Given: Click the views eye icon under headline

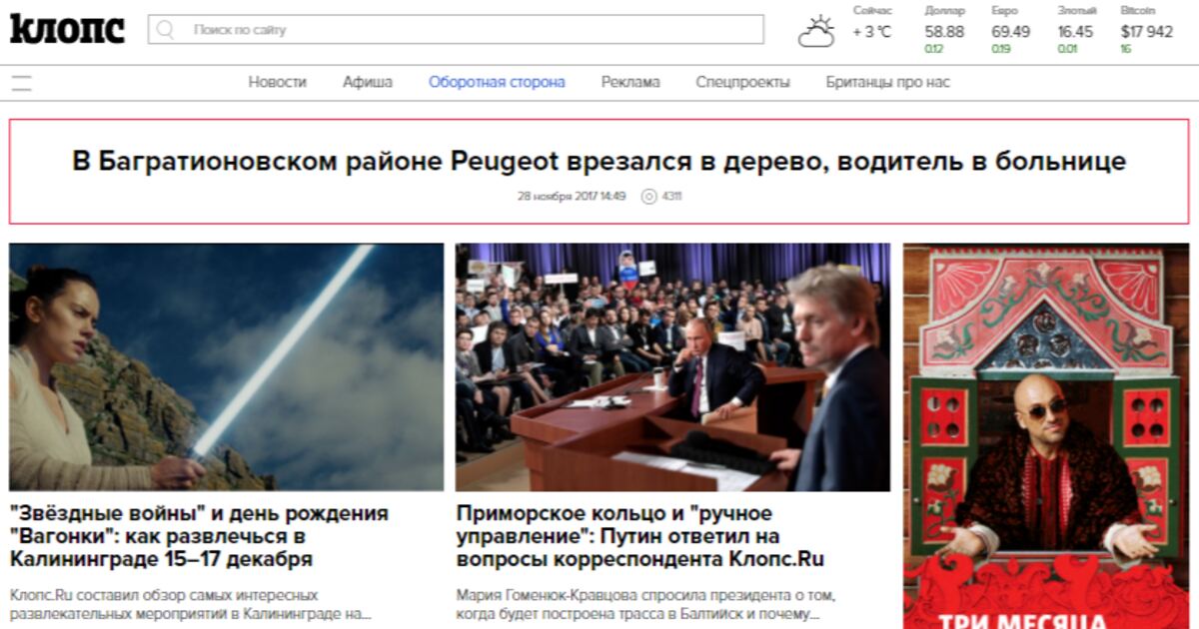Looking at the screenshot, I should 648,197.
